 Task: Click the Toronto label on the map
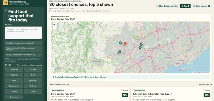point(182,60)
